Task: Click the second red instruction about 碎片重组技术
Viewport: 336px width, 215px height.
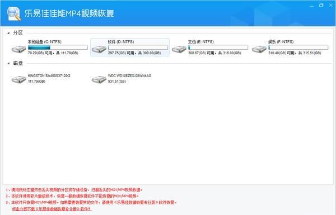Action: click(x=72, y=196)
